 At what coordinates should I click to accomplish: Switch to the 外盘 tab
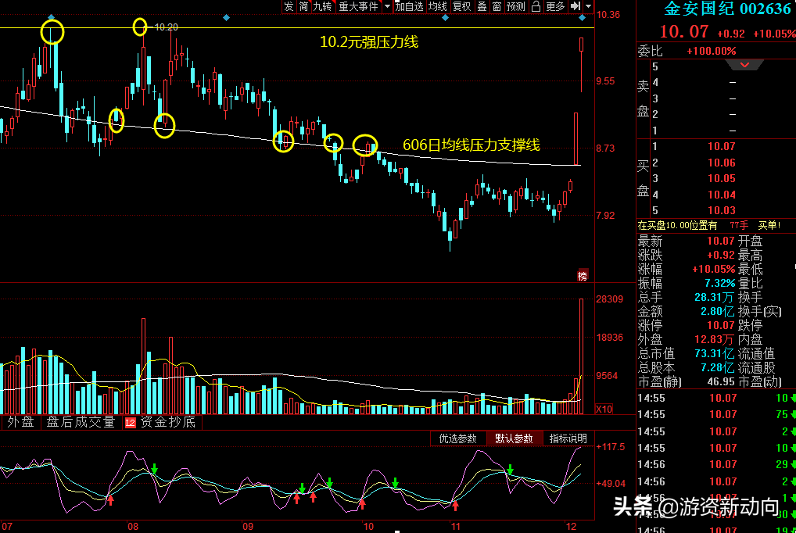pyautogui.click(x=21, y=422)
